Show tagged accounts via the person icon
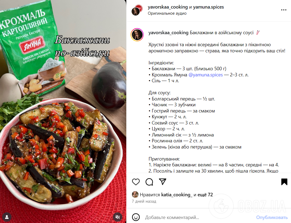This screenshot has width=291, height=223. coord(7,217)
